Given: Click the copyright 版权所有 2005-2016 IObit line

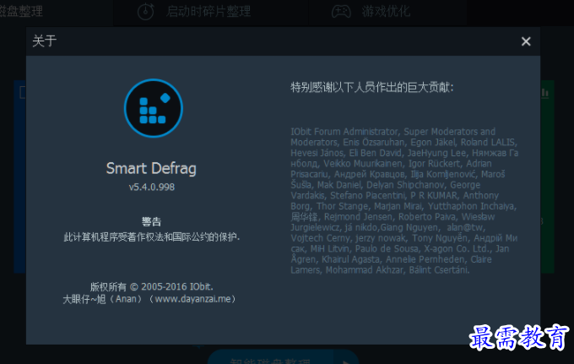Looking at the screenshot, I should 152,286.
